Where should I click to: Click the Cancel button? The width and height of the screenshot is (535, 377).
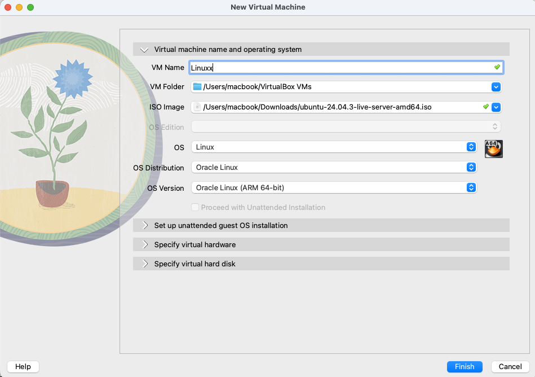coord(510,366)
